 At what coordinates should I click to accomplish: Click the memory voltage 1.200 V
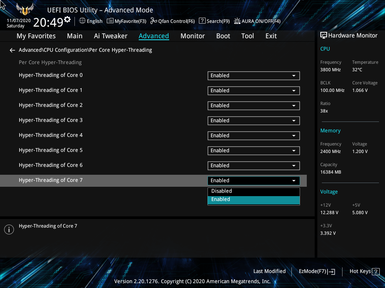(x=360, y=151)
